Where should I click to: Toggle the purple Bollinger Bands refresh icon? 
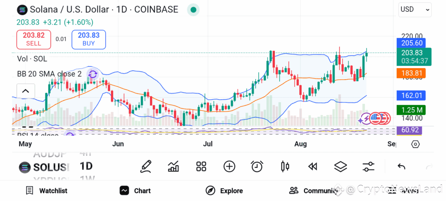click(92, 75)
